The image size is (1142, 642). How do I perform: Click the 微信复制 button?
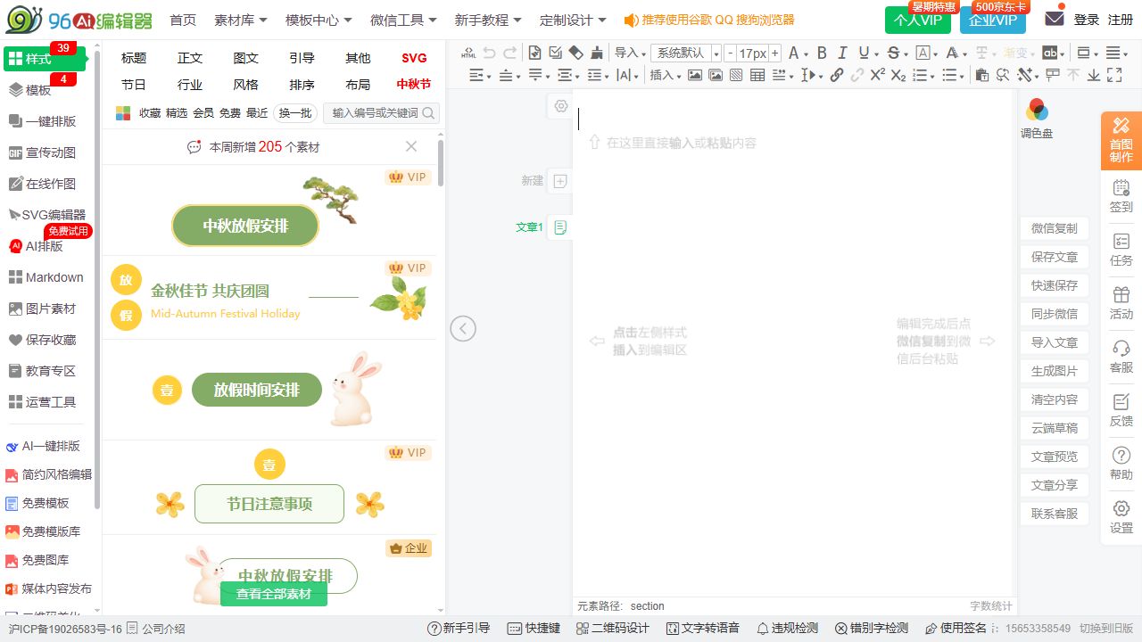coord(1055,228)
